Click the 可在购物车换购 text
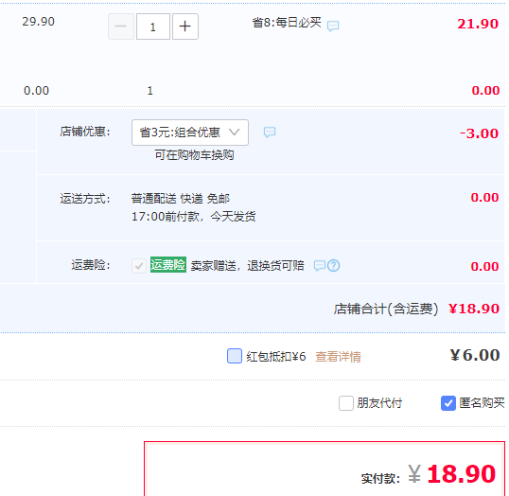509x496 pixels. (194, 155)
